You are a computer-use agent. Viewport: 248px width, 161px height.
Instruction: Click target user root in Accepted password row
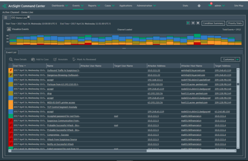[116, 116]
